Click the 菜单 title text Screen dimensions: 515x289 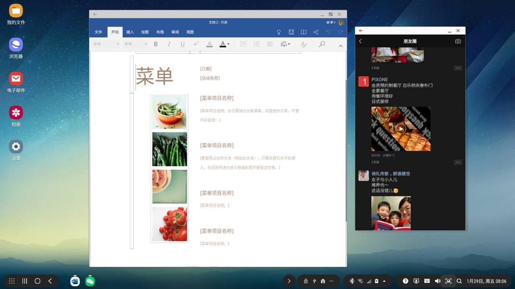tap(154, 76)
